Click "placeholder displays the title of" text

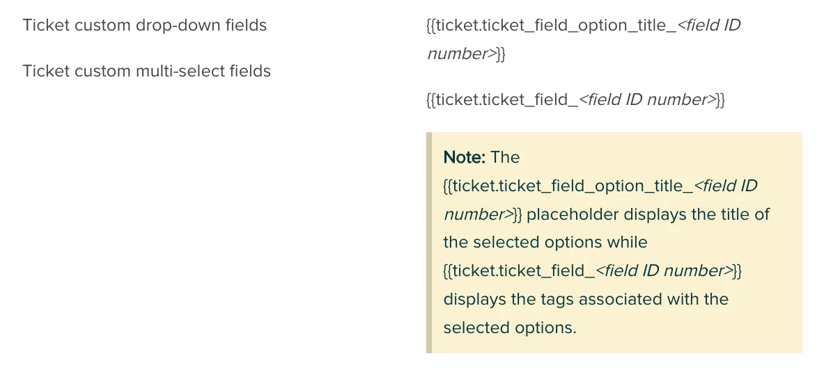[x=648, y=214]
